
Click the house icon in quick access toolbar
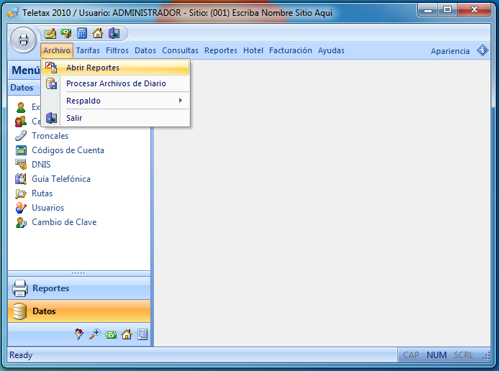point(98,33)
